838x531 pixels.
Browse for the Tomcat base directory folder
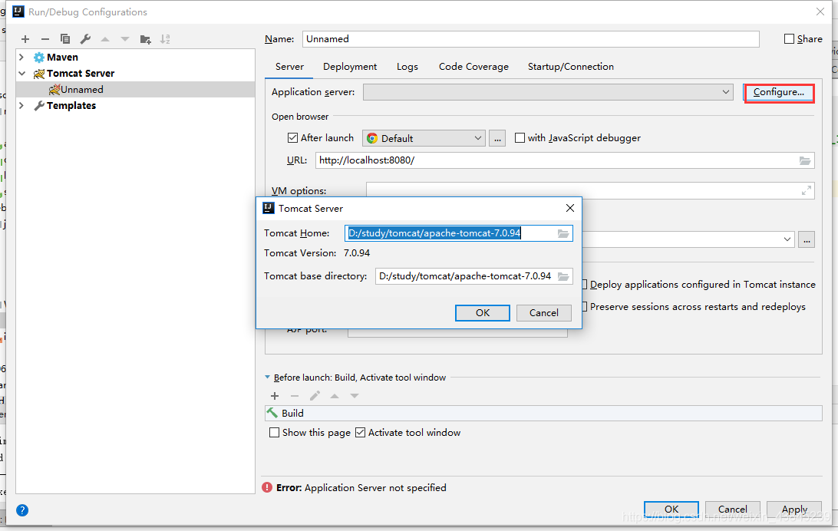point(563,276)
